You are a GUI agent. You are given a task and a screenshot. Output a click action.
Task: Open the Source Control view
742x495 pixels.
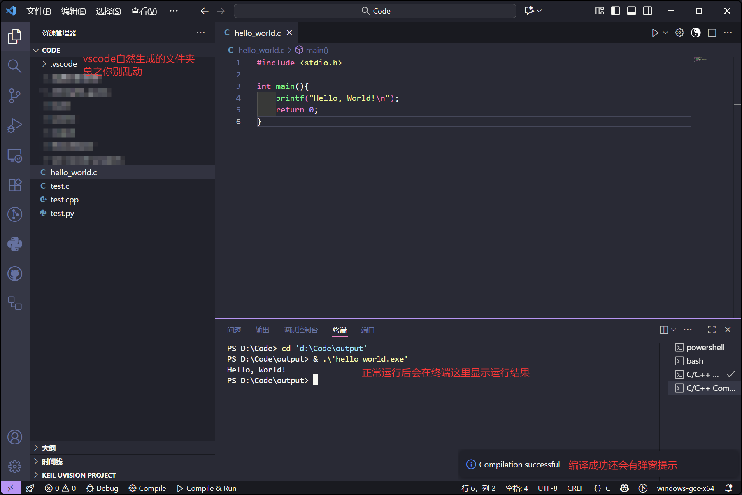[x=15, y=96]
